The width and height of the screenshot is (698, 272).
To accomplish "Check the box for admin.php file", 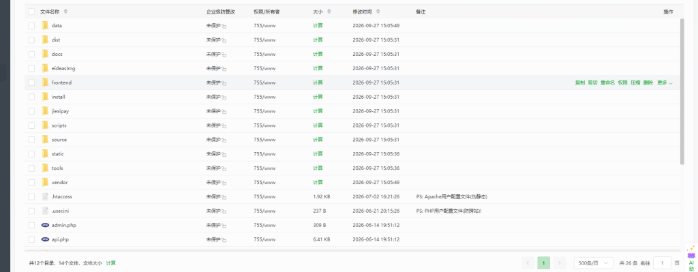I will [31, 225].
